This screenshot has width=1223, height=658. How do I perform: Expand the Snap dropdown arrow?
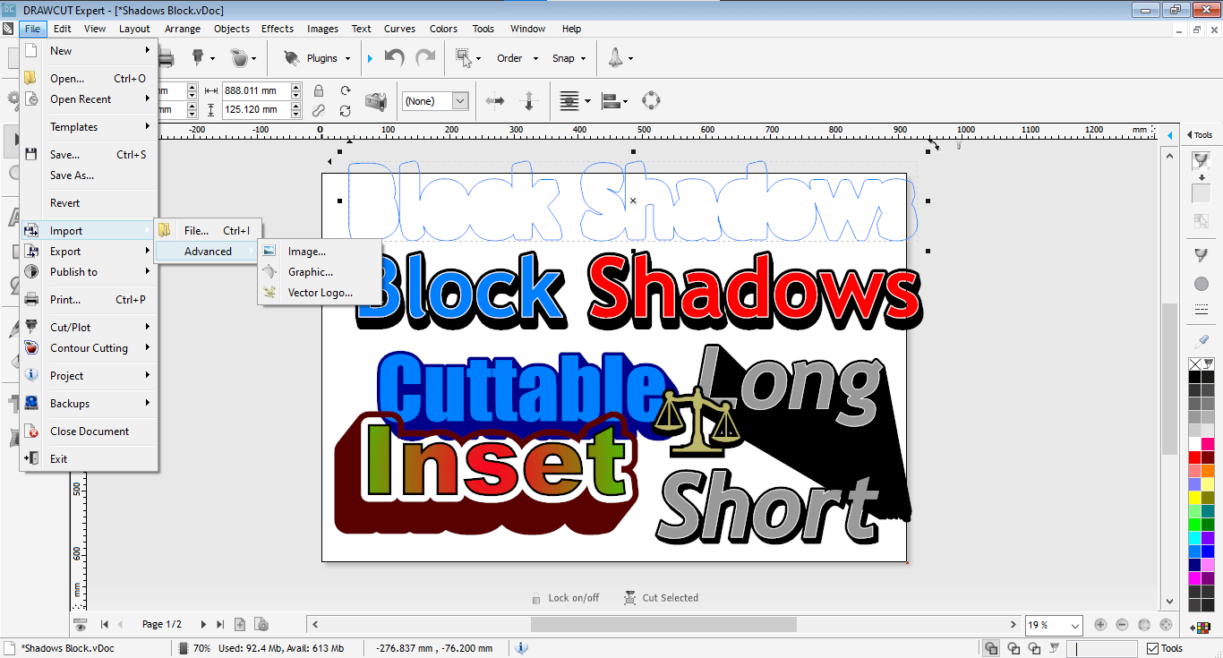583,59
